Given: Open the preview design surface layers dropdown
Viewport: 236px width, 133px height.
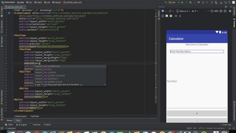Looking at the screenshot, I should click(x=164, y=11).
